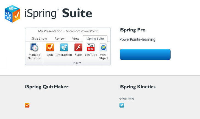200x119 pixels.
Task: Go to the iSpring Suite ribbon tab
Action: pos(95,39)
